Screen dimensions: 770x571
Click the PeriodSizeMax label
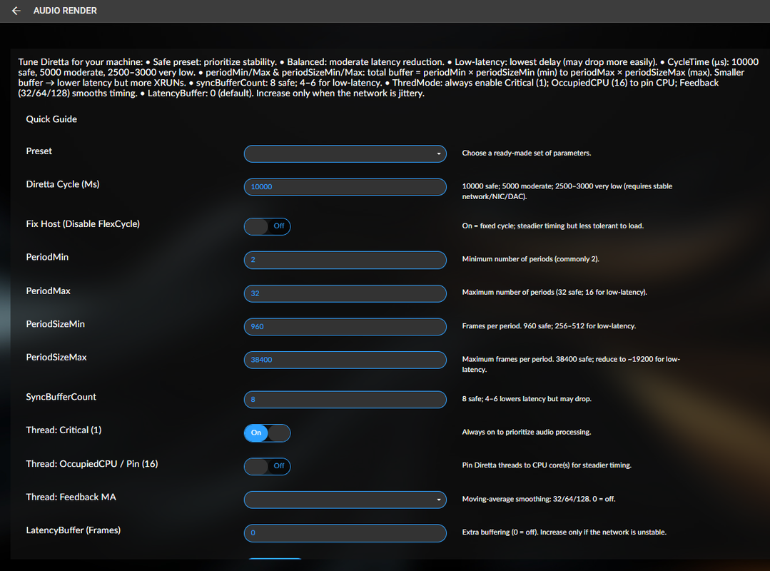pos(56,358)
